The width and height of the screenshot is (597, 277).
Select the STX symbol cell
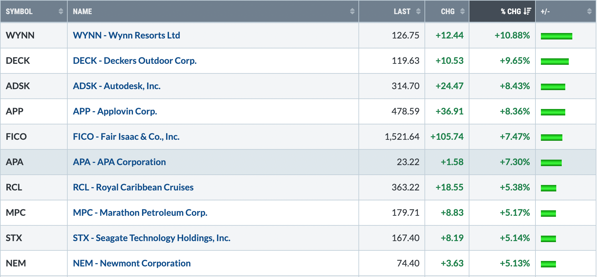point(34,238)
